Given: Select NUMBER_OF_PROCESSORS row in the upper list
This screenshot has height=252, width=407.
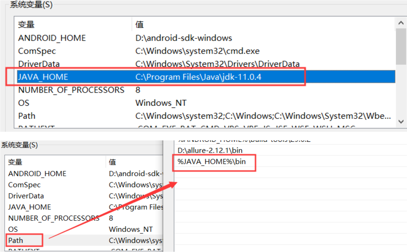Looking at the screenshot, I should 71,90.
